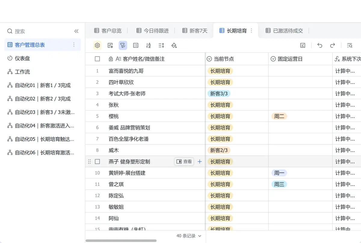Image resolution: width=361 pixels, height=243 pixels.
Task: Open 固定运营日 column dropdown
Action: coord(273,59)
